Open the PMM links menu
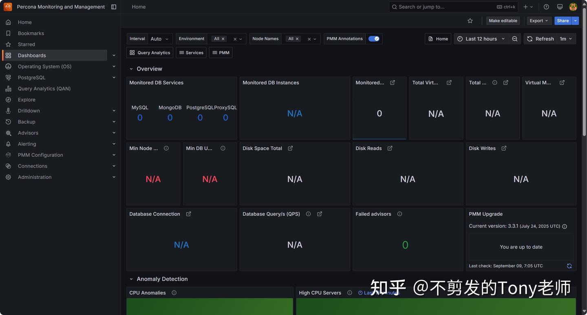This screenshot has width=587, height=315. point(221,53)
